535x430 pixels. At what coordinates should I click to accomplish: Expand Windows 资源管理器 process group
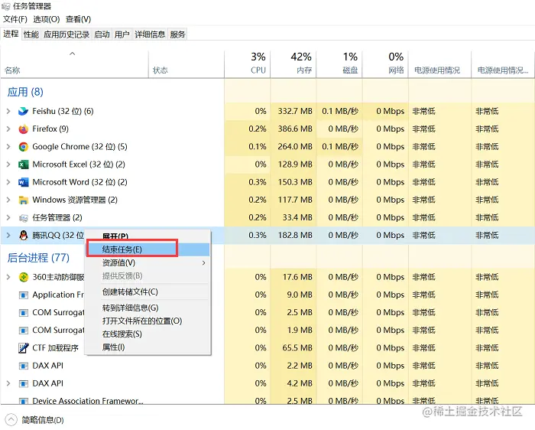[8, 200]
